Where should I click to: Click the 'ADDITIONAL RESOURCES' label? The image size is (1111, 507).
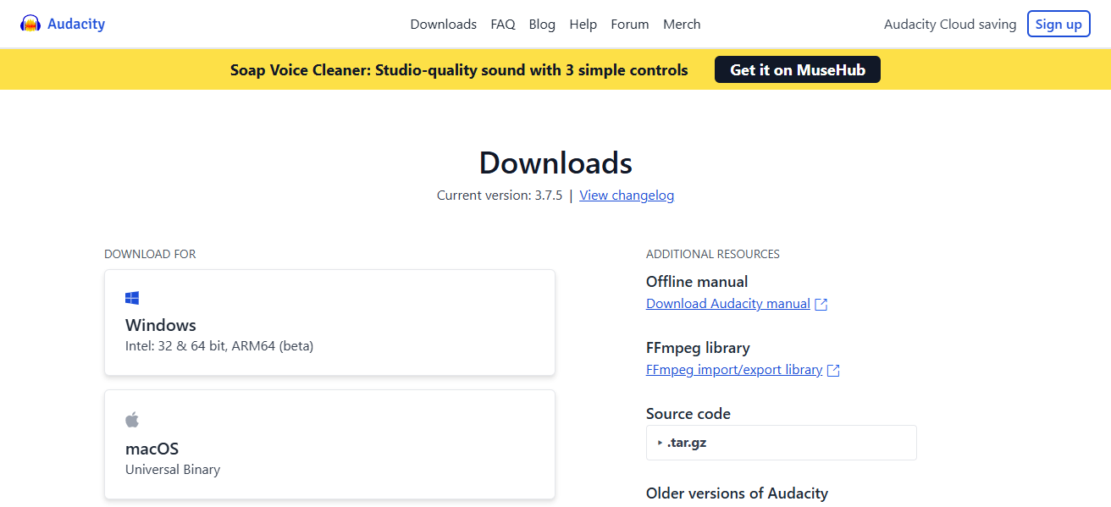(x=713, y=254)
